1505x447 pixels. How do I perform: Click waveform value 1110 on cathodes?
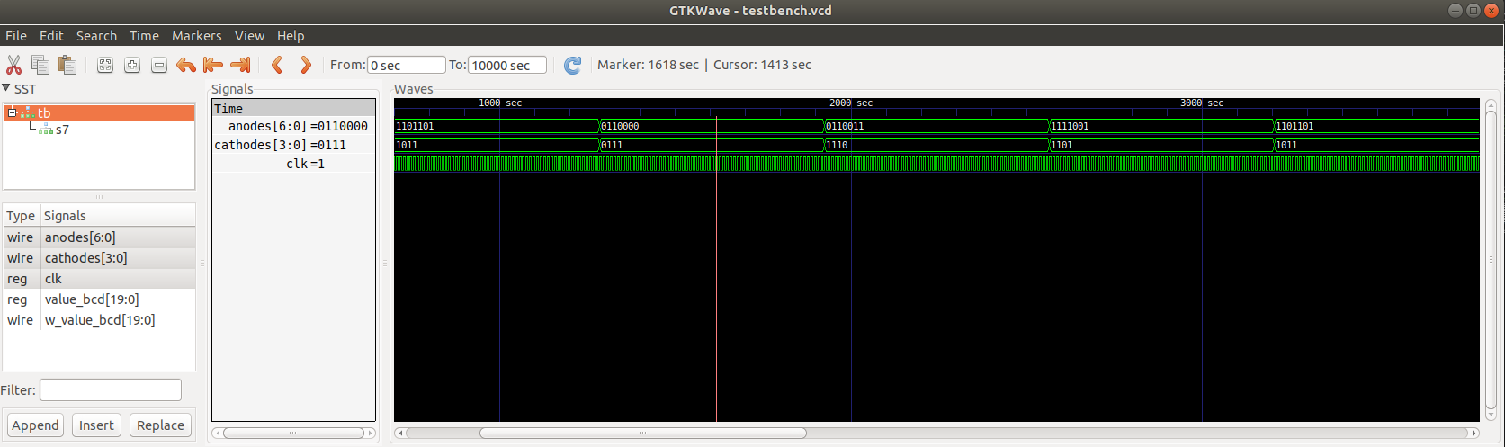[x=837, y=145]
